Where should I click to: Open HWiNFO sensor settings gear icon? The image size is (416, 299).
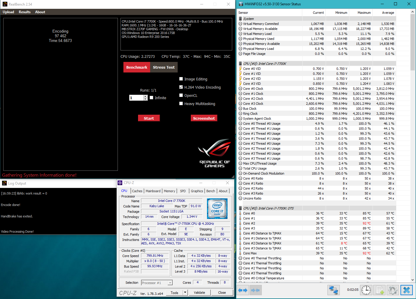click(393, 290)
